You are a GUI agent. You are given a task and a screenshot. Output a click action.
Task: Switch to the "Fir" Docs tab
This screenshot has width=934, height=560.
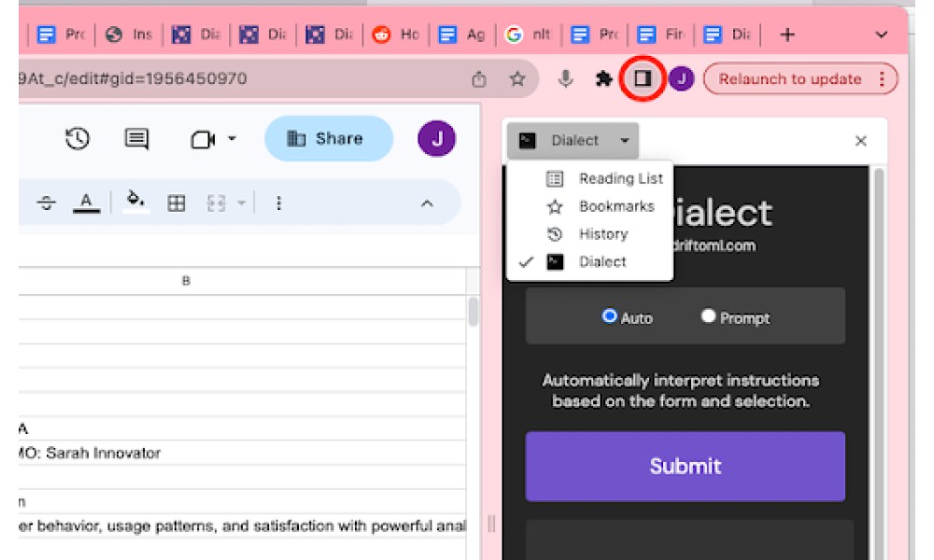(x=661, y=35)
